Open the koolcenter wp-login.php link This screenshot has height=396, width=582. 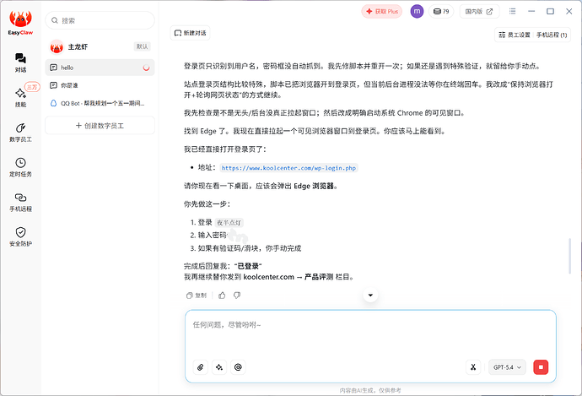tap(288, 168)
